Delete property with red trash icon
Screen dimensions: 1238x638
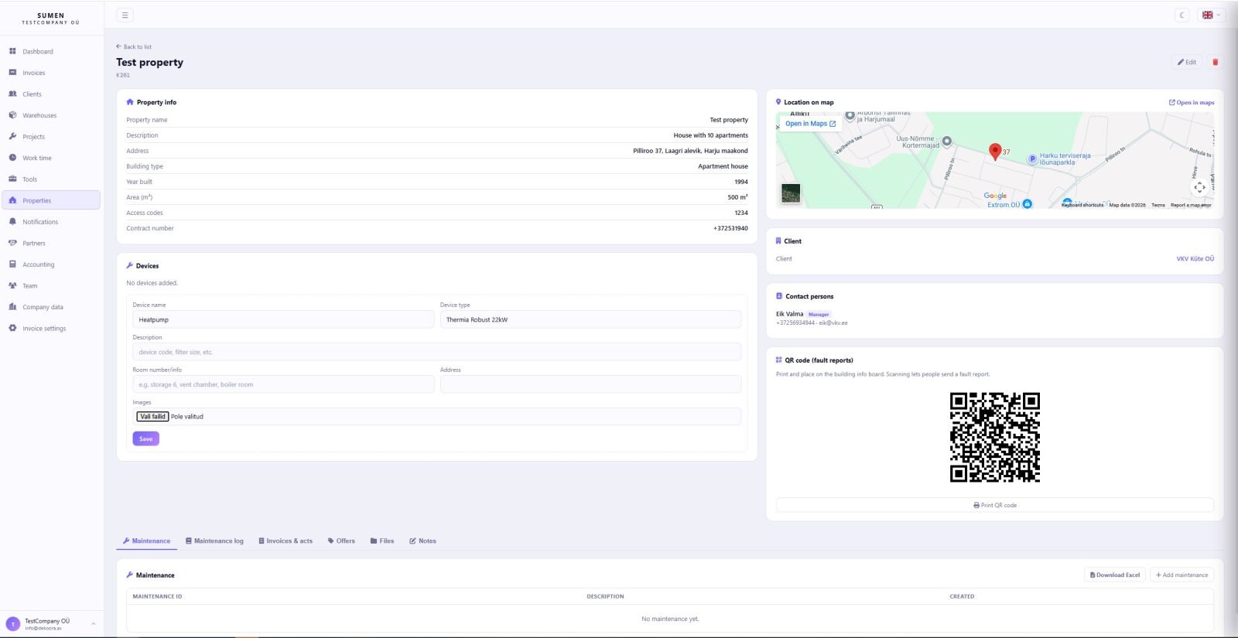pyautogui.click(x=1215, y=62)
